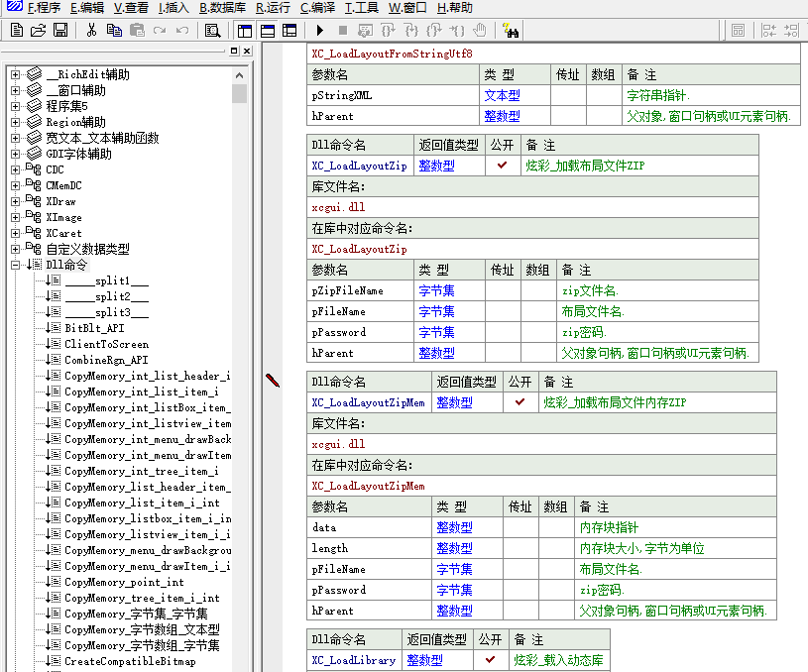Click the Open file folder icon
The image size is (808, 672).
pos(38,31)
